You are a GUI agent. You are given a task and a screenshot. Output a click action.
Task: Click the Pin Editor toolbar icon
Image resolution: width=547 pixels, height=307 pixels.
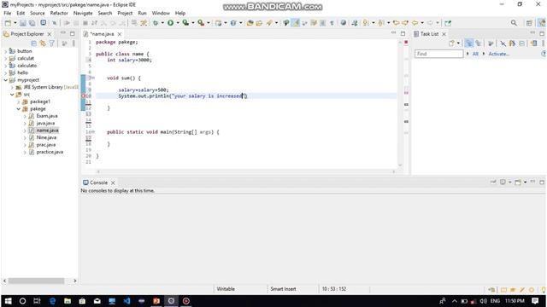click(x=448, y=23)
